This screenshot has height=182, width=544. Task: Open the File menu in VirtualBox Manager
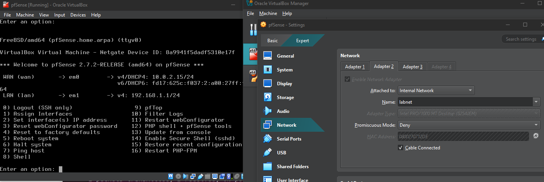pos(250,13)
